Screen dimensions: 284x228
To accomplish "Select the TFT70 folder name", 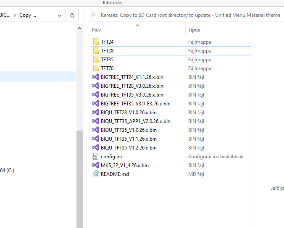I will coord(107,68).
